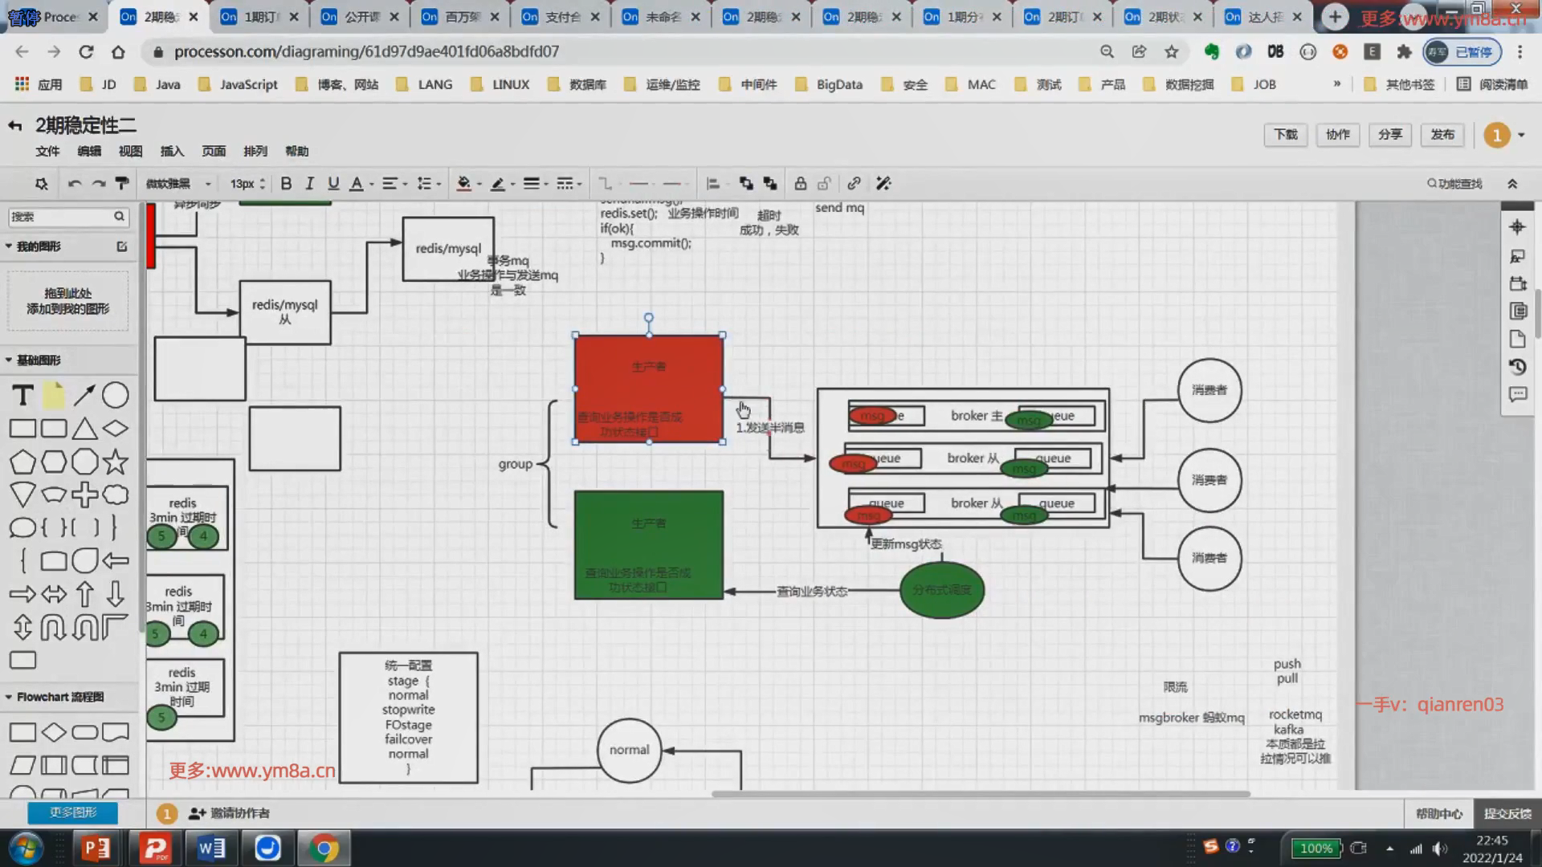Collapse the 基础图形 shapes section
The height and width of the screenshot is (867, 1542).
tap(39, 360)
